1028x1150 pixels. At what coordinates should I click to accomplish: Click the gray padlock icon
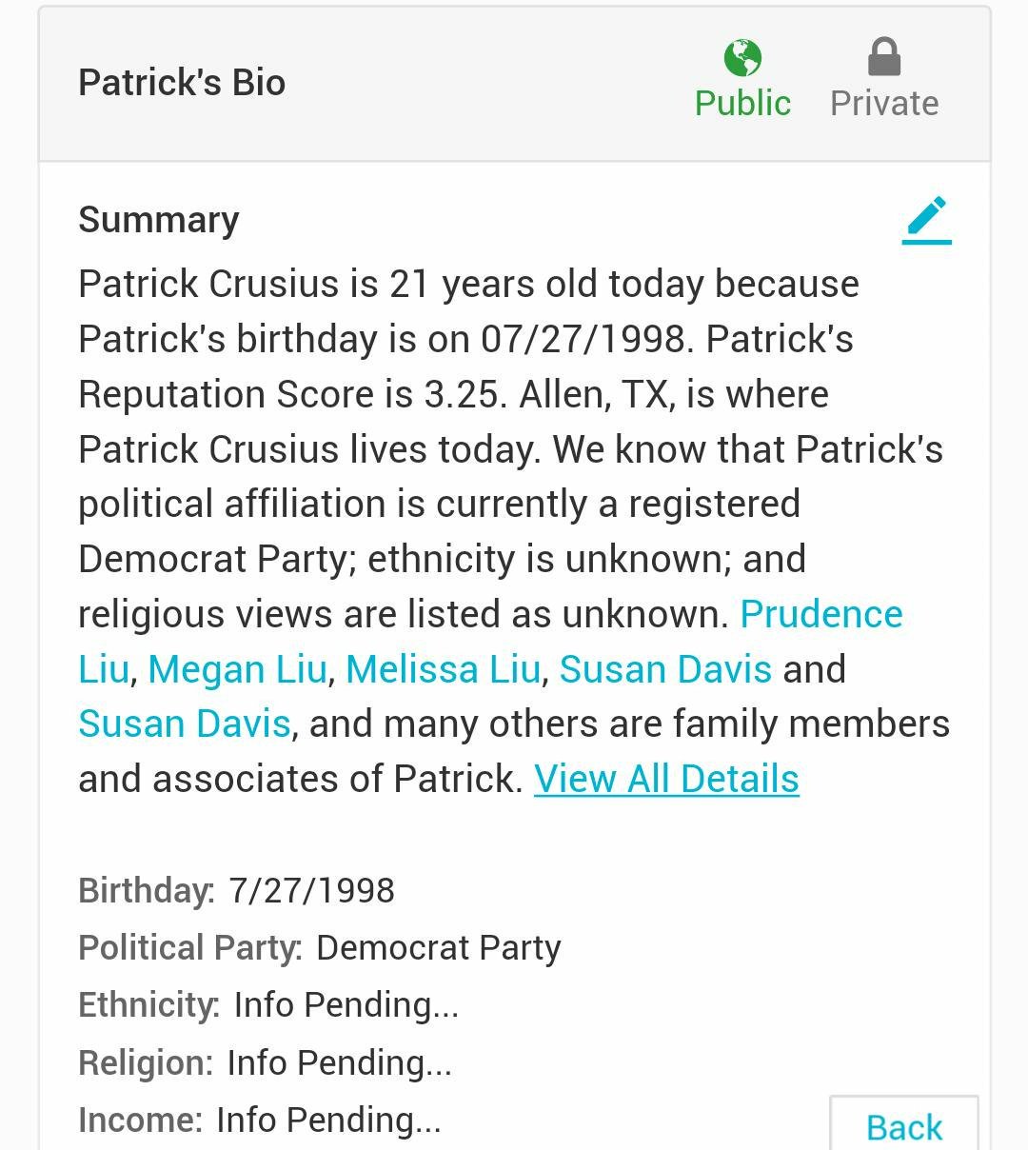pos(884,58)
